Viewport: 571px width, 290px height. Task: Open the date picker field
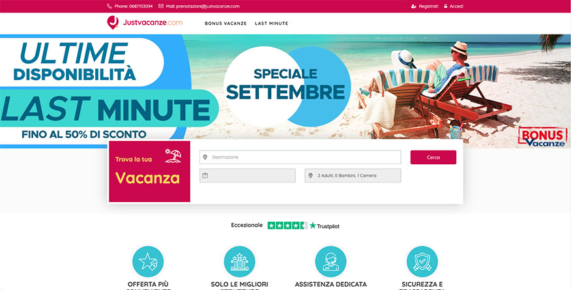(x=248, y=175)
